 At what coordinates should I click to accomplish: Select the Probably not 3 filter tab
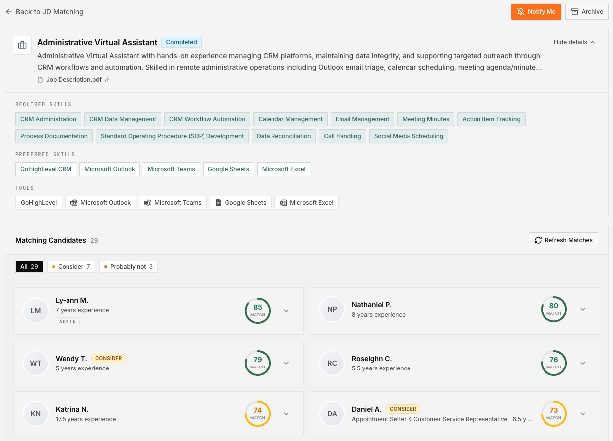129,267
